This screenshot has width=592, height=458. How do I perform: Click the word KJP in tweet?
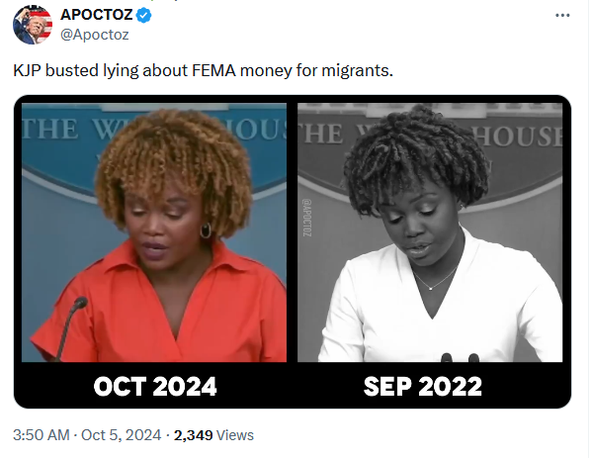click(x=28, y=70)
